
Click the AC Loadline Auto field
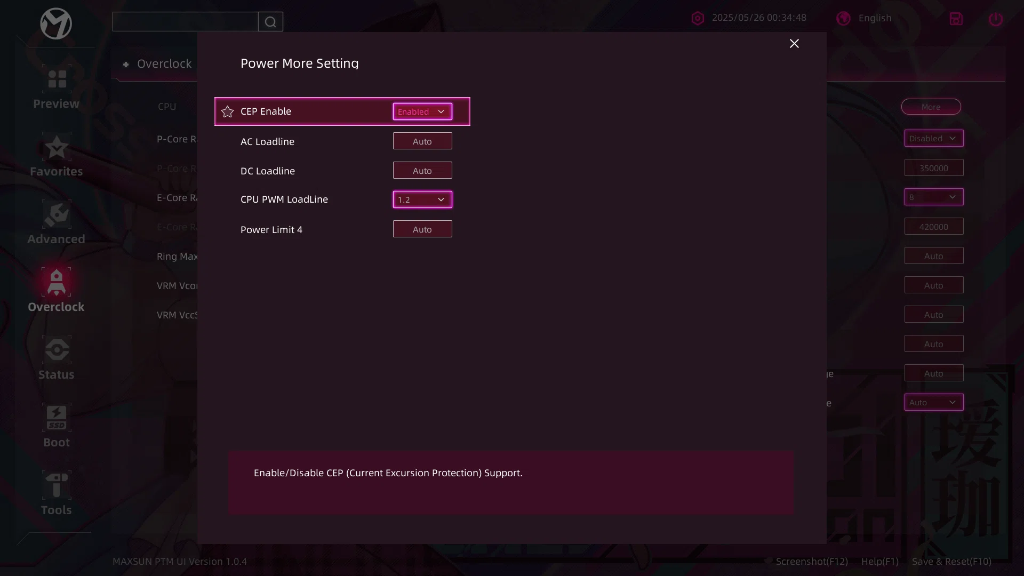point(422,141)
